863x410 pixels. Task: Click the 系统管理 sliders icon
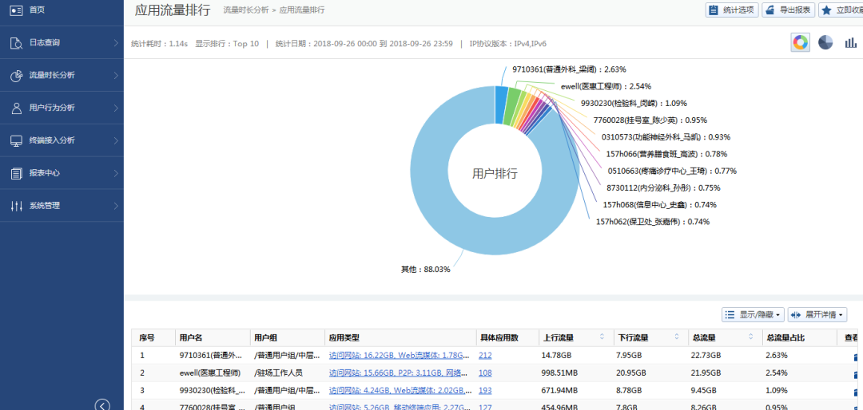click(x=16, y=206)
